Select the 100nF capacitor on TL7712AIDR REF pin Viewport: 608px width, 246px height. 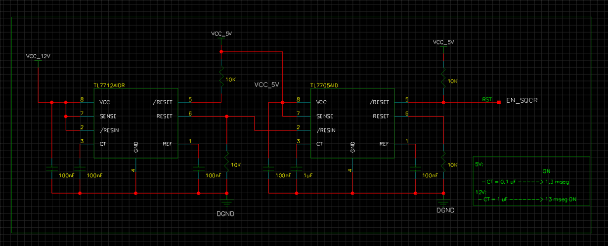(199, 168)
